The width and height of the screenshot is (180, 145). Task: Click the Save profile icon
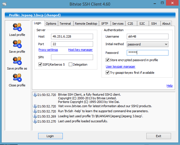pos(17,44)
